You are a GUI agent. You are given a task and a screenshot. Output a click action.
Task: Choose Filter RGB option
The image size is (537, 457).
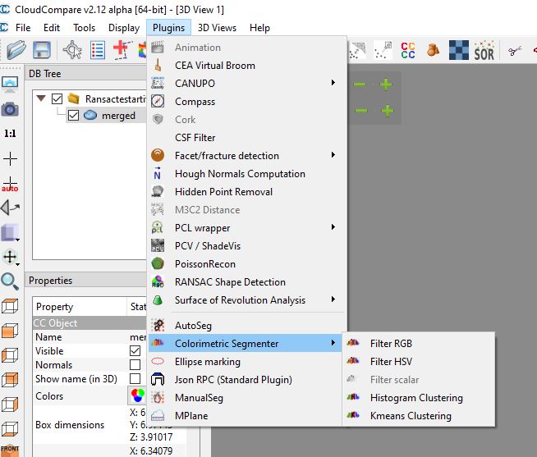[x=391, y=344]
